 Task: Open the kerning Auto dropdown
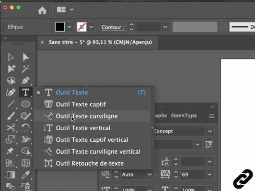tap(150, 175)
